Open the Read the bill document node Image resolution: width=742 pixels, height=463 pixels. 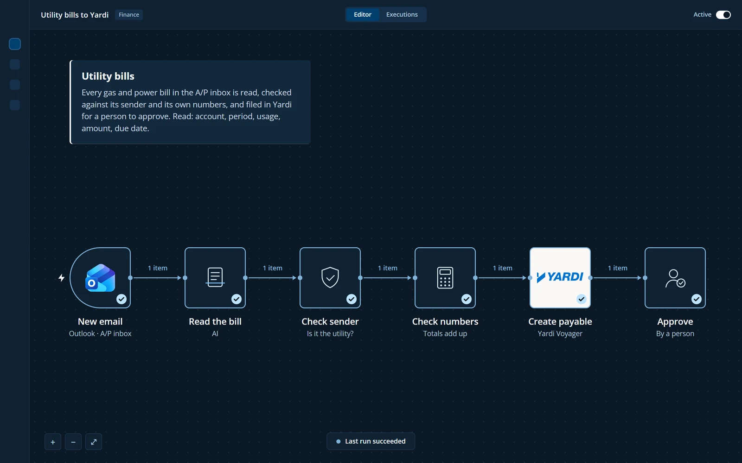(x=215, y=278)
